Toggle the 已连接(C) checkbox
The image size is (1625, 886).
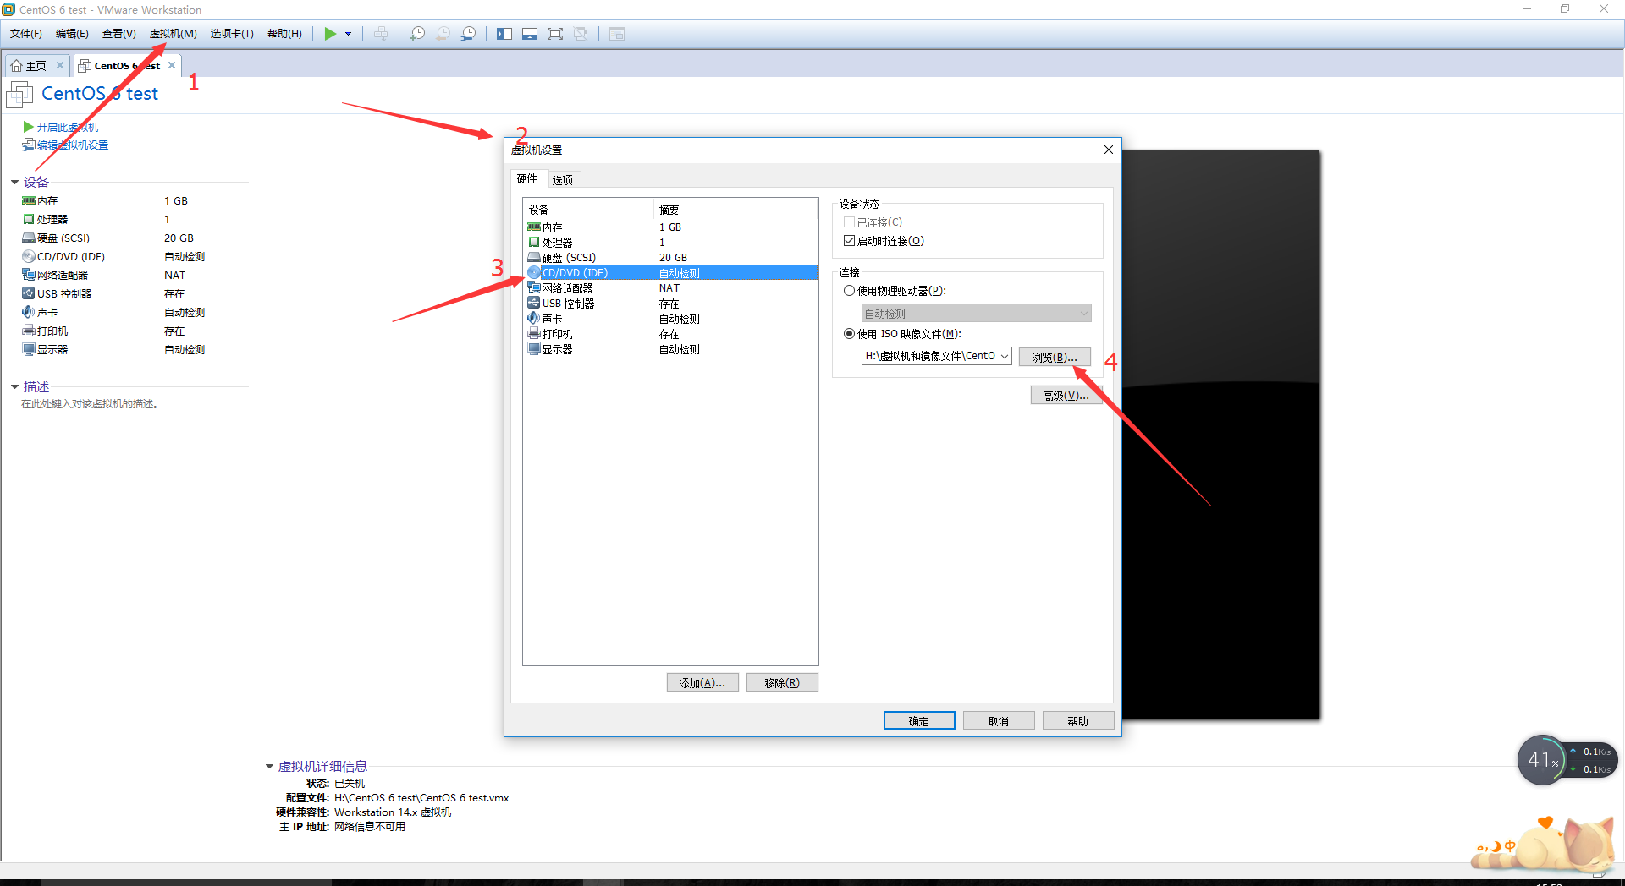[x=849, y=222]
